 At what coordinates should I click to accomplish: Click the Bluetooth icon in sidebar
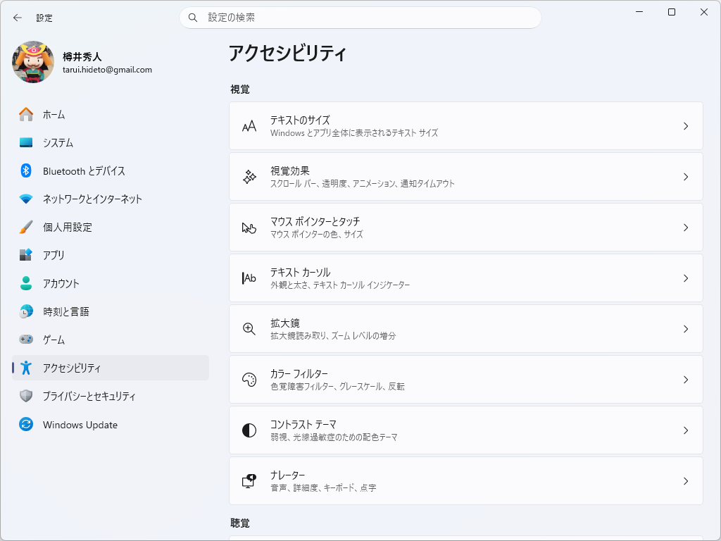coord(26,170)
